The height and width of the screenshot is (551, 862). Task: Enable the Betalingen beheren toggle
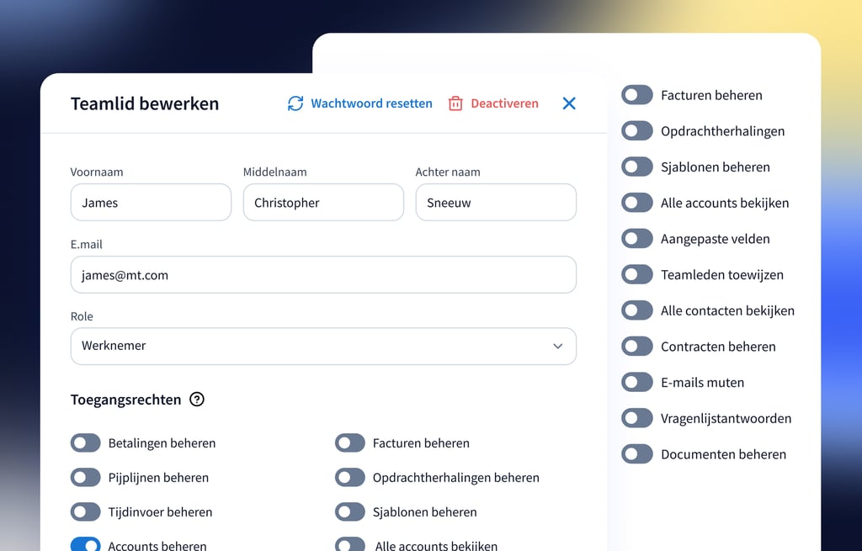point(86,443)
